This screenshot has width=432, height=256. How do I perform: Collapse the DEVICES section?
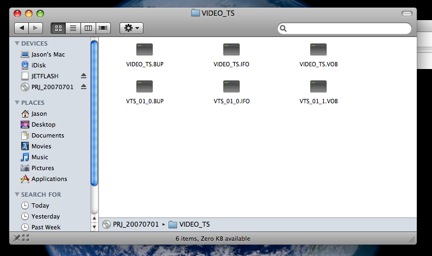click(17, 43)
